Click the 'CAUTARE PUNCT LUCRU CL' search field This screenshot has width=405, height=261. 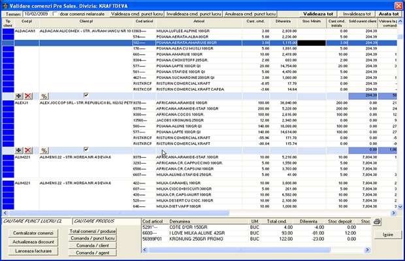coord(37,221)
